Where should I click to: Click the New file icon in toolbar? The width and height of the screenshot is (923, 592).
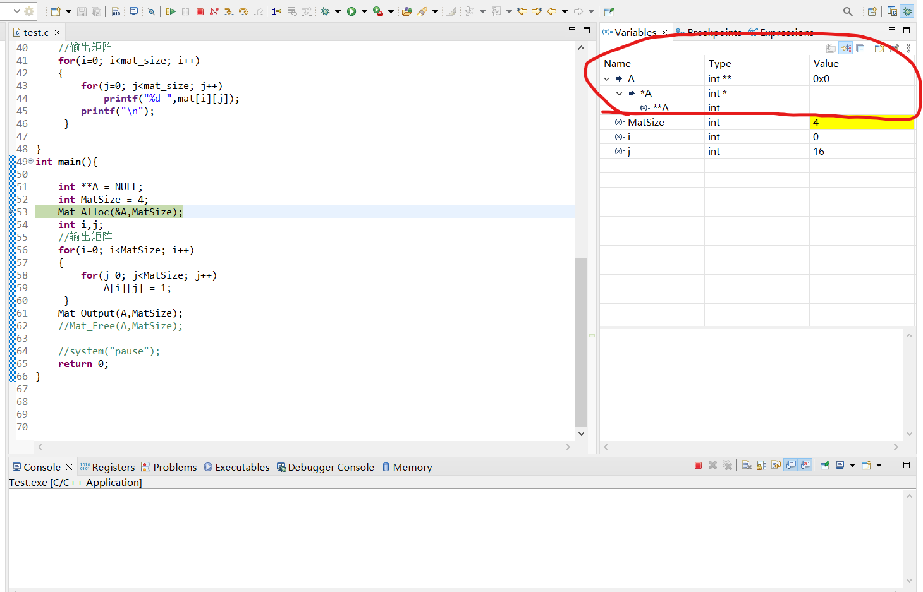tap(56, 11)
